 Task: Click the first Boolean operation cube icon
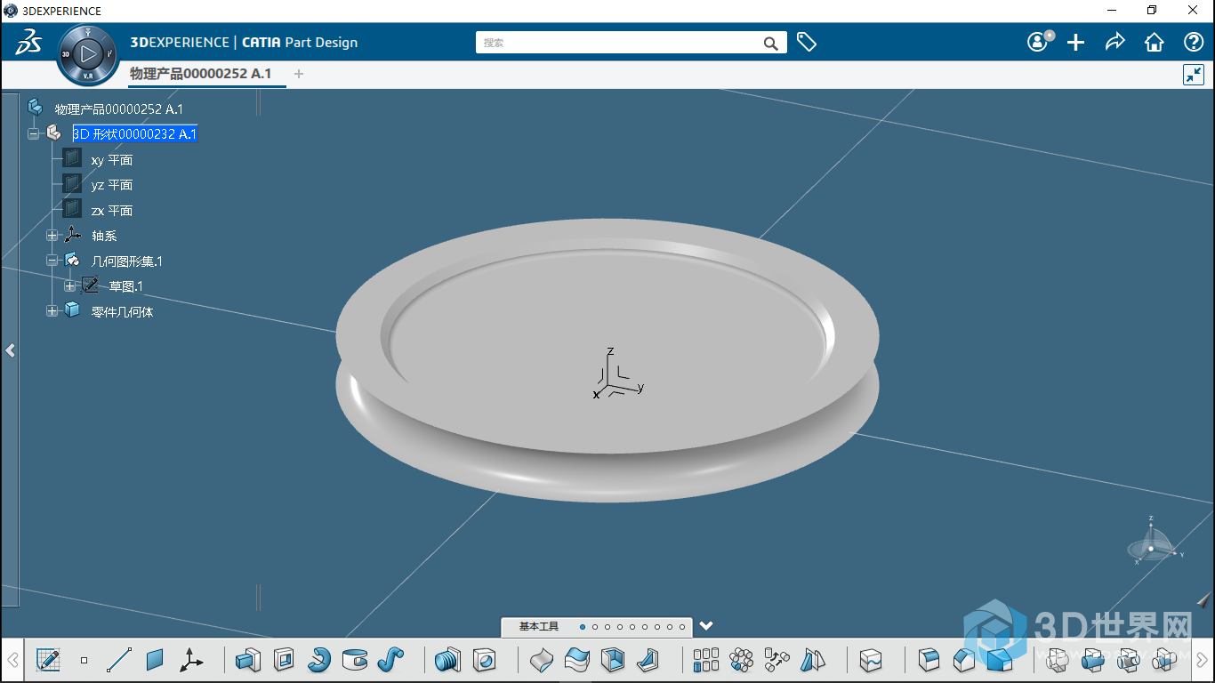pyautogui.click(x=1058, y=660)
